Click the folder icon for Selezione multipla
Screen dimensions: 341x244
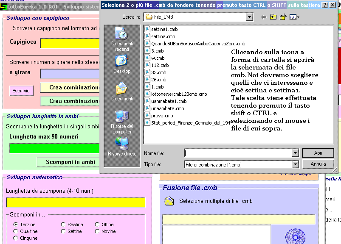[169, 201]
